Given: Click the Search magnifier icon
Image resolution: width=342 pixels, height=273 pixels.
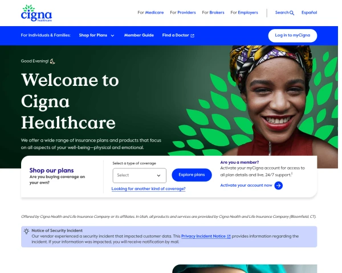Looking at the screenshot, I should 292,13.
